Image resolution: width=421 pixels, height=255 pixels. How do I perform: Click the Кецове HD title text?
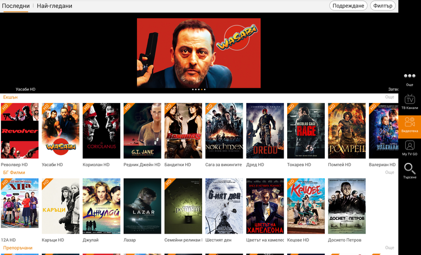(x=298, y=240)
